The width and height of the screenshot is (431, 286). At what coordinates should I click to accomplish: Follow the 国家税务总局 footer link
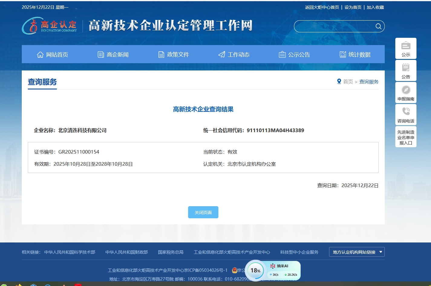click(171, 252)
